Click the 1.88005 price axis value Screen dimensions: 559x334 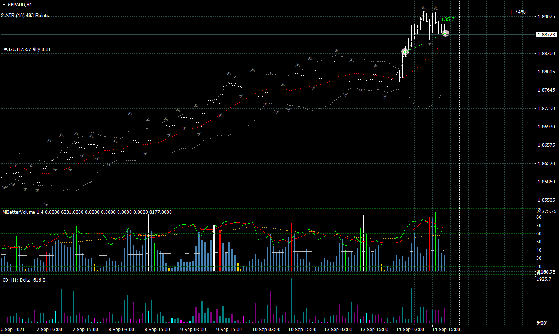click(546, 72)
